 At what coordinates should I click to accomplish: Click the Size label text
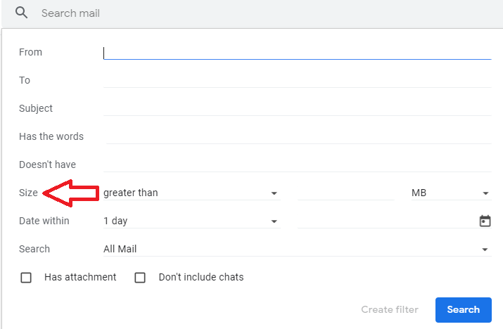pyautogui.click(x=28, y=193)
